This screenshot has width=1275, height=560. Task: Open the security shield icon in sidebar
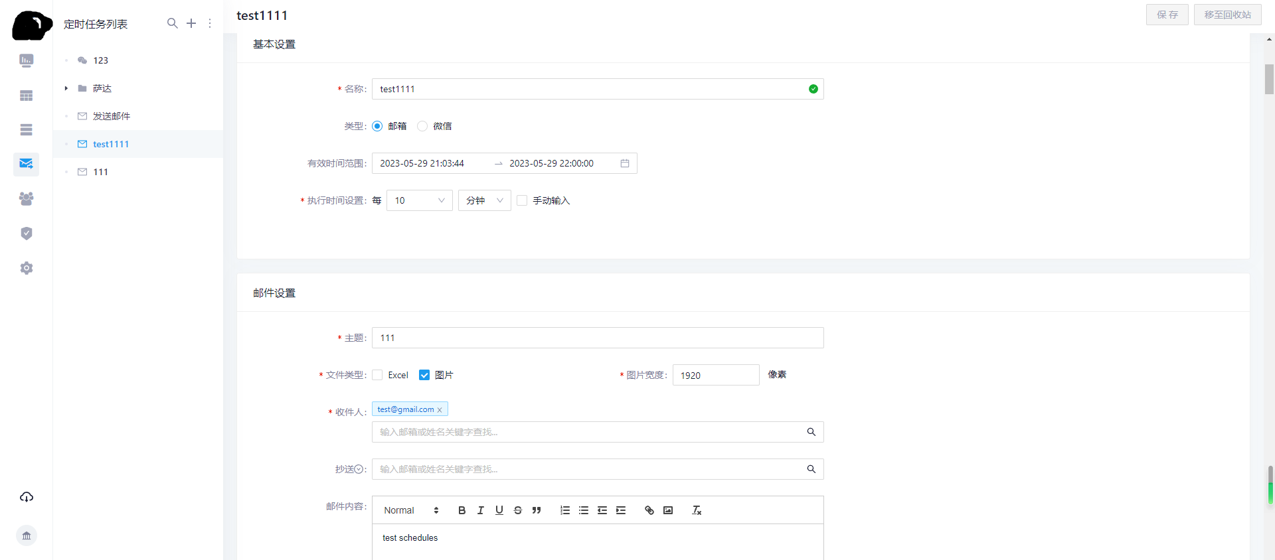(26, 233)
